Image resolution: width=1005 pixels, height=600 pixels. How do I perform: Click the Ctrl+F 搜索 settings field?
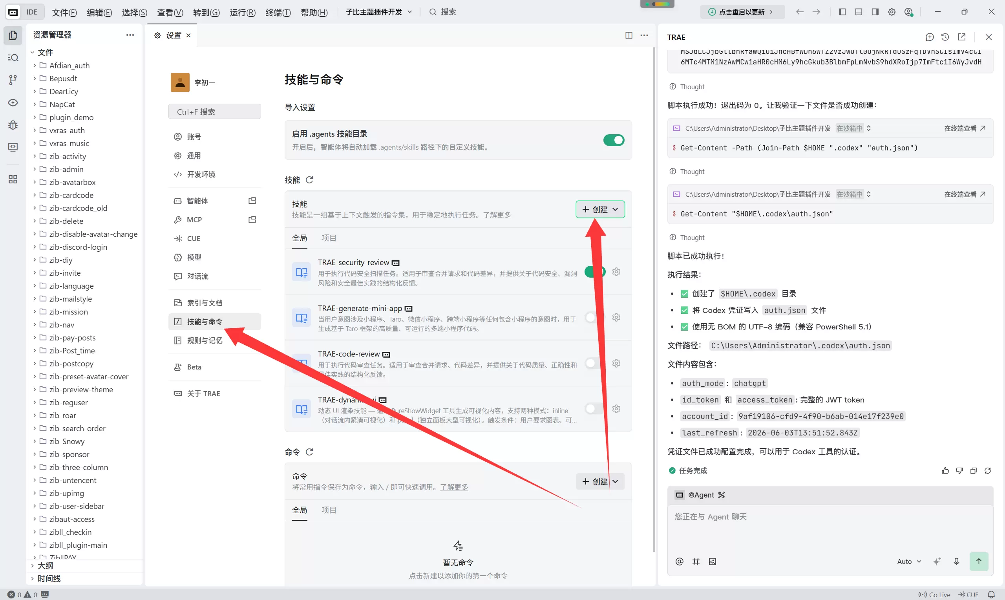point(215,112)
